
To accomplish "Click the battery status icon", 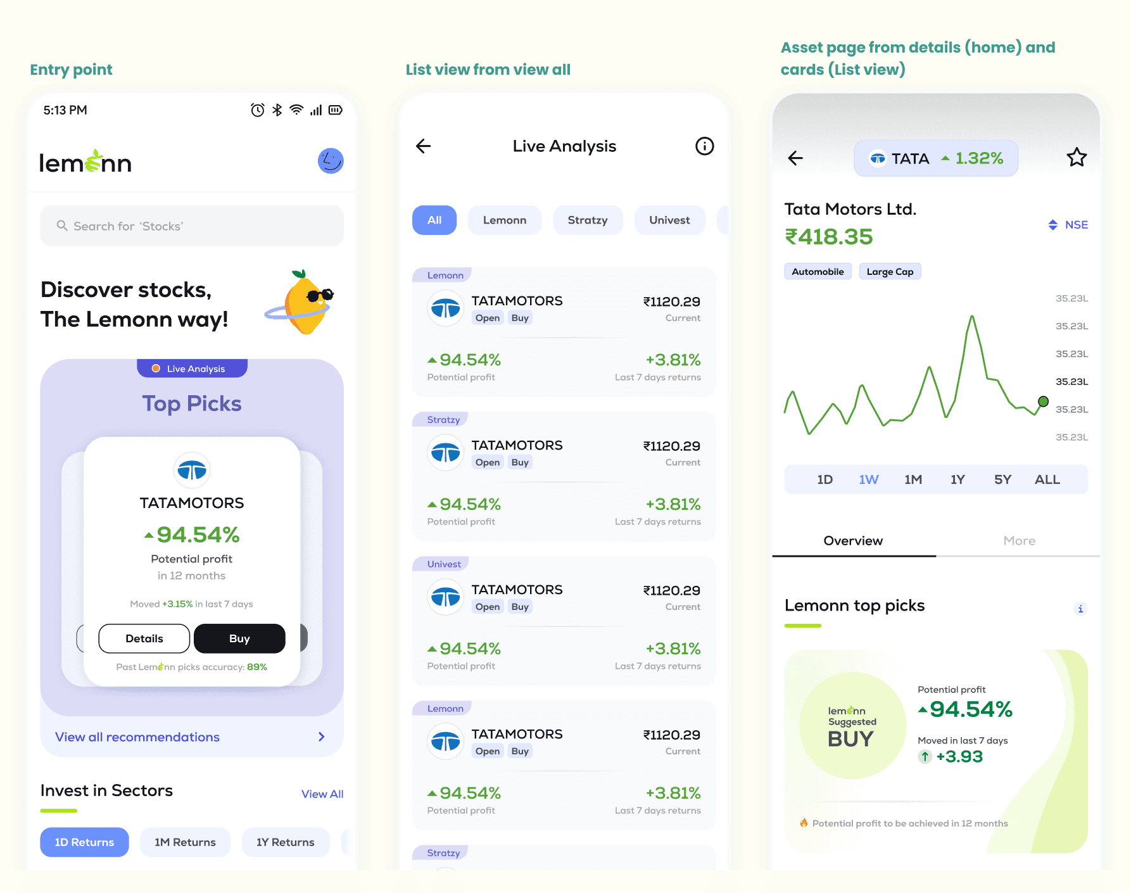I will (336, 110).
